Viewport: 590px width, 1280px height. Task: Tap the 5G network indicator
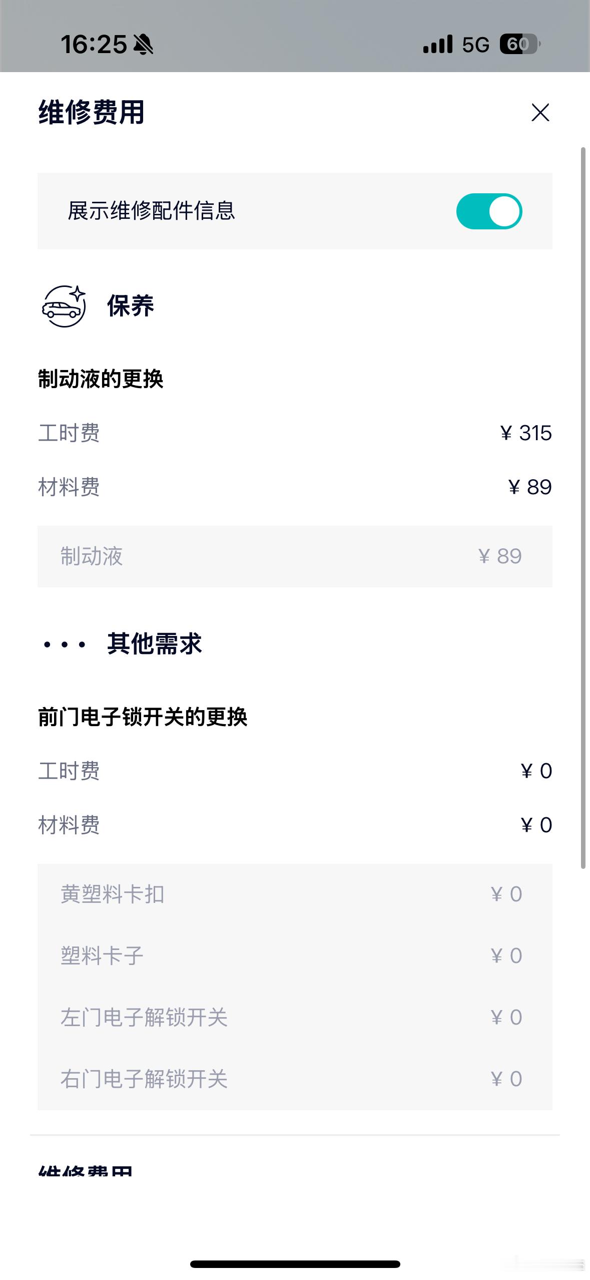[x=475, y=45]
